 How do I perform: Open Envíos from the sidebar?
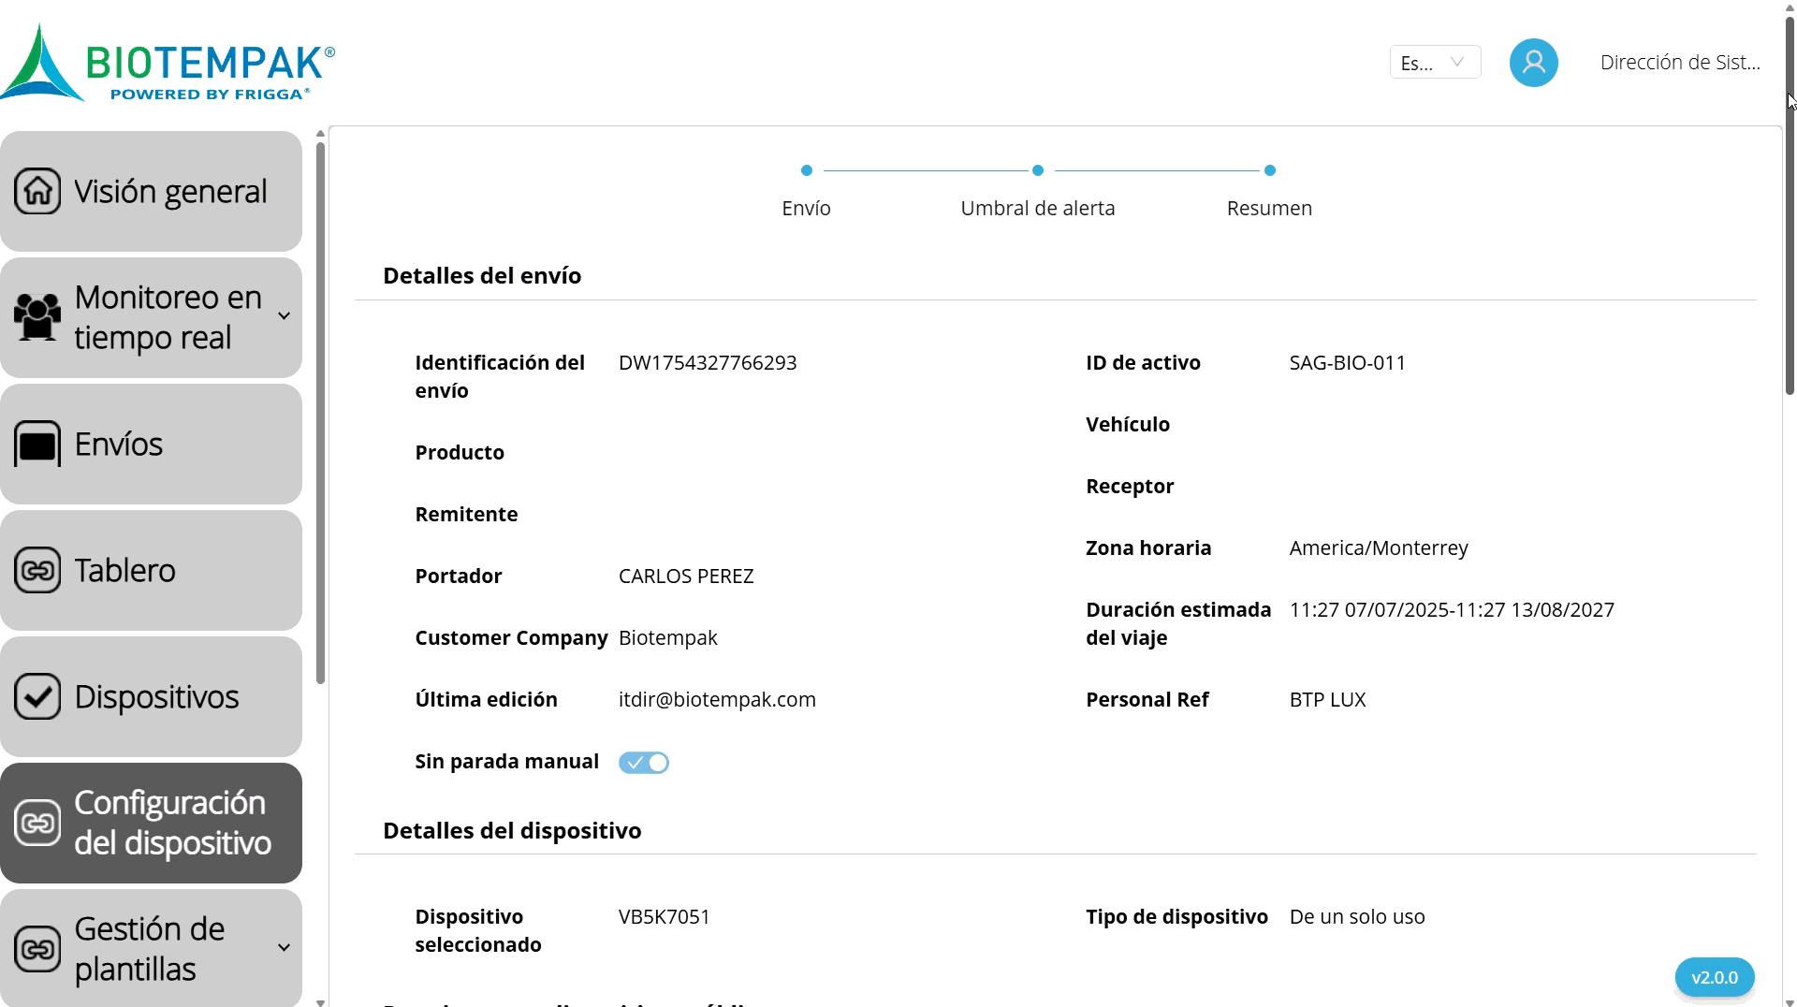(x=151, y=444)
